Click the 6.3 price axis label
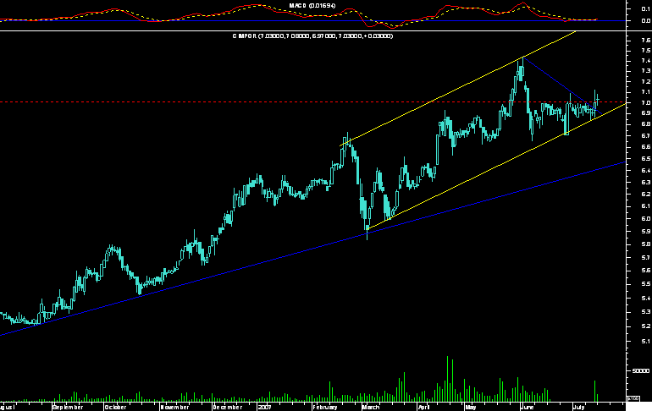652x411 pixels. click(646, 183)
